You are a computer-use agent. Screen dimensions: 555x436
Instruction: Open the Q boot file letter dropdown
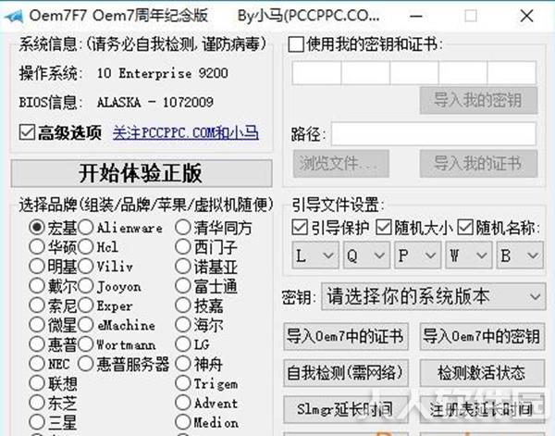tap(366, 255)
